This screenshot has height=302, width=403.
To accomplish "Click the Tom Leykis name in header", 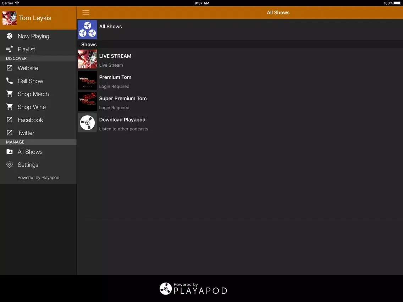I will (35, 18).
